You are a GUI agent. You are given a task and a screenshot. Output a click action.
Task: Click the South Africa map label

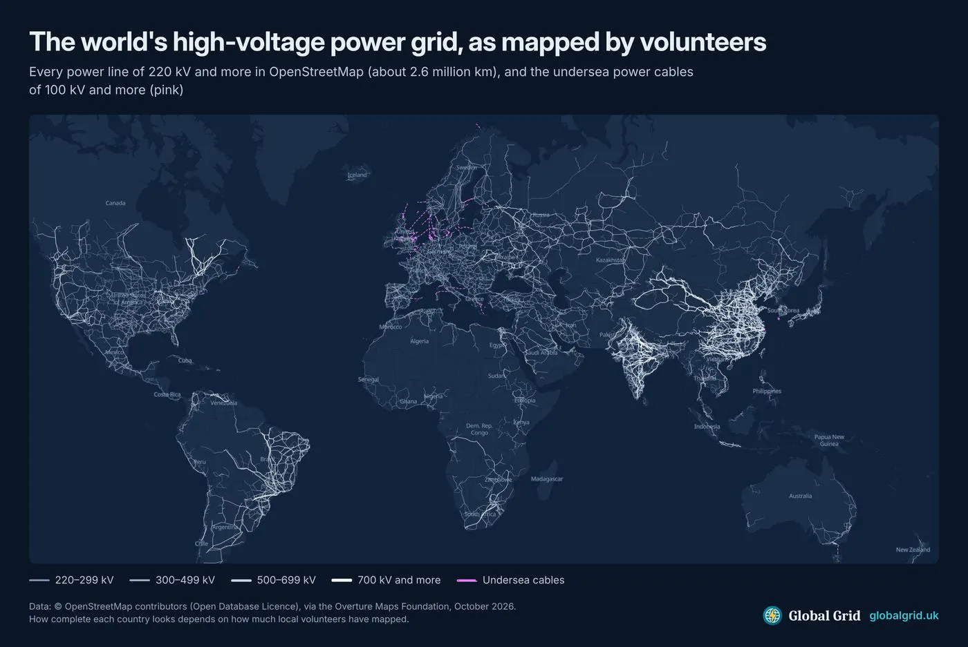tap(481, 514)
